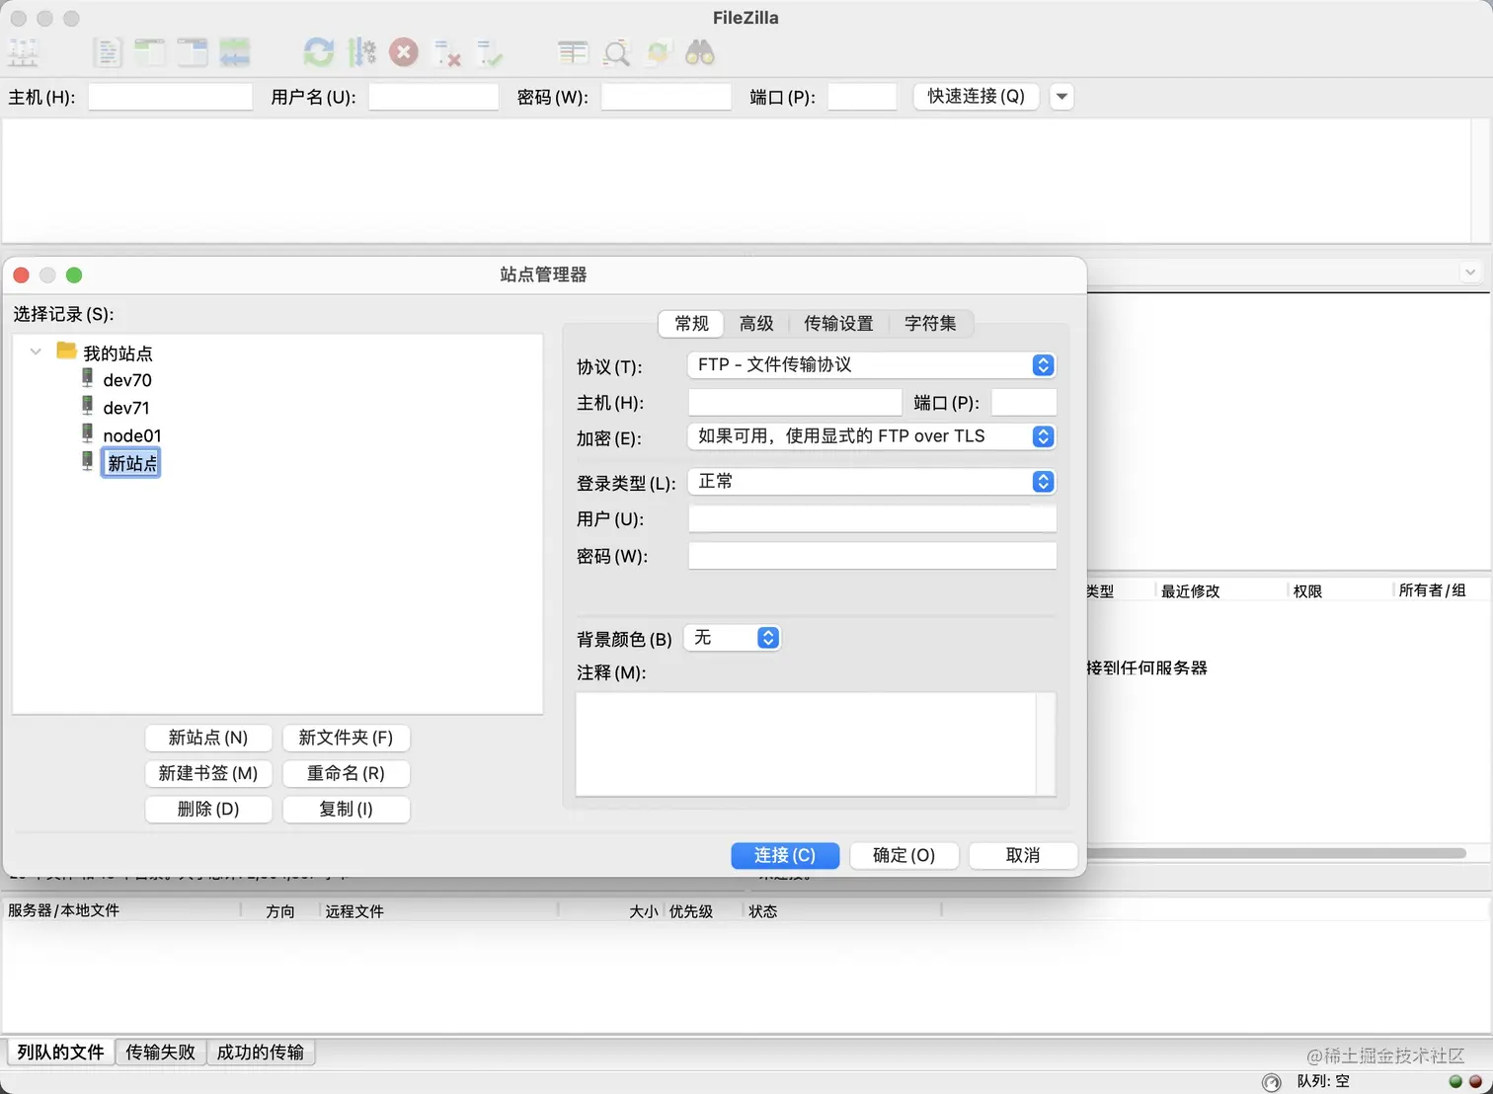Screen dimensions: 1493x1094
Task: Click the 删除 (D) button
Action: click(208, 809)
